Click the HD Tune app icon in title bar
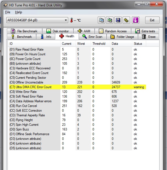 (6, 5)
